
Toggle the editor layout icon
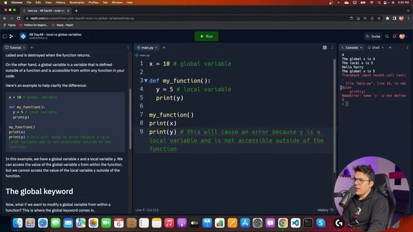(325, 48)
